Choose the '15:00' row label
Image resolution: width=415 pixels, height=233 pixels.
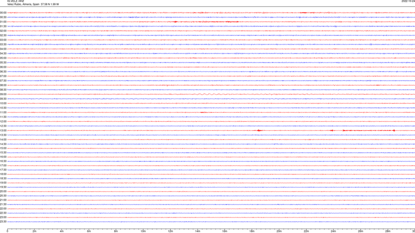3,148
